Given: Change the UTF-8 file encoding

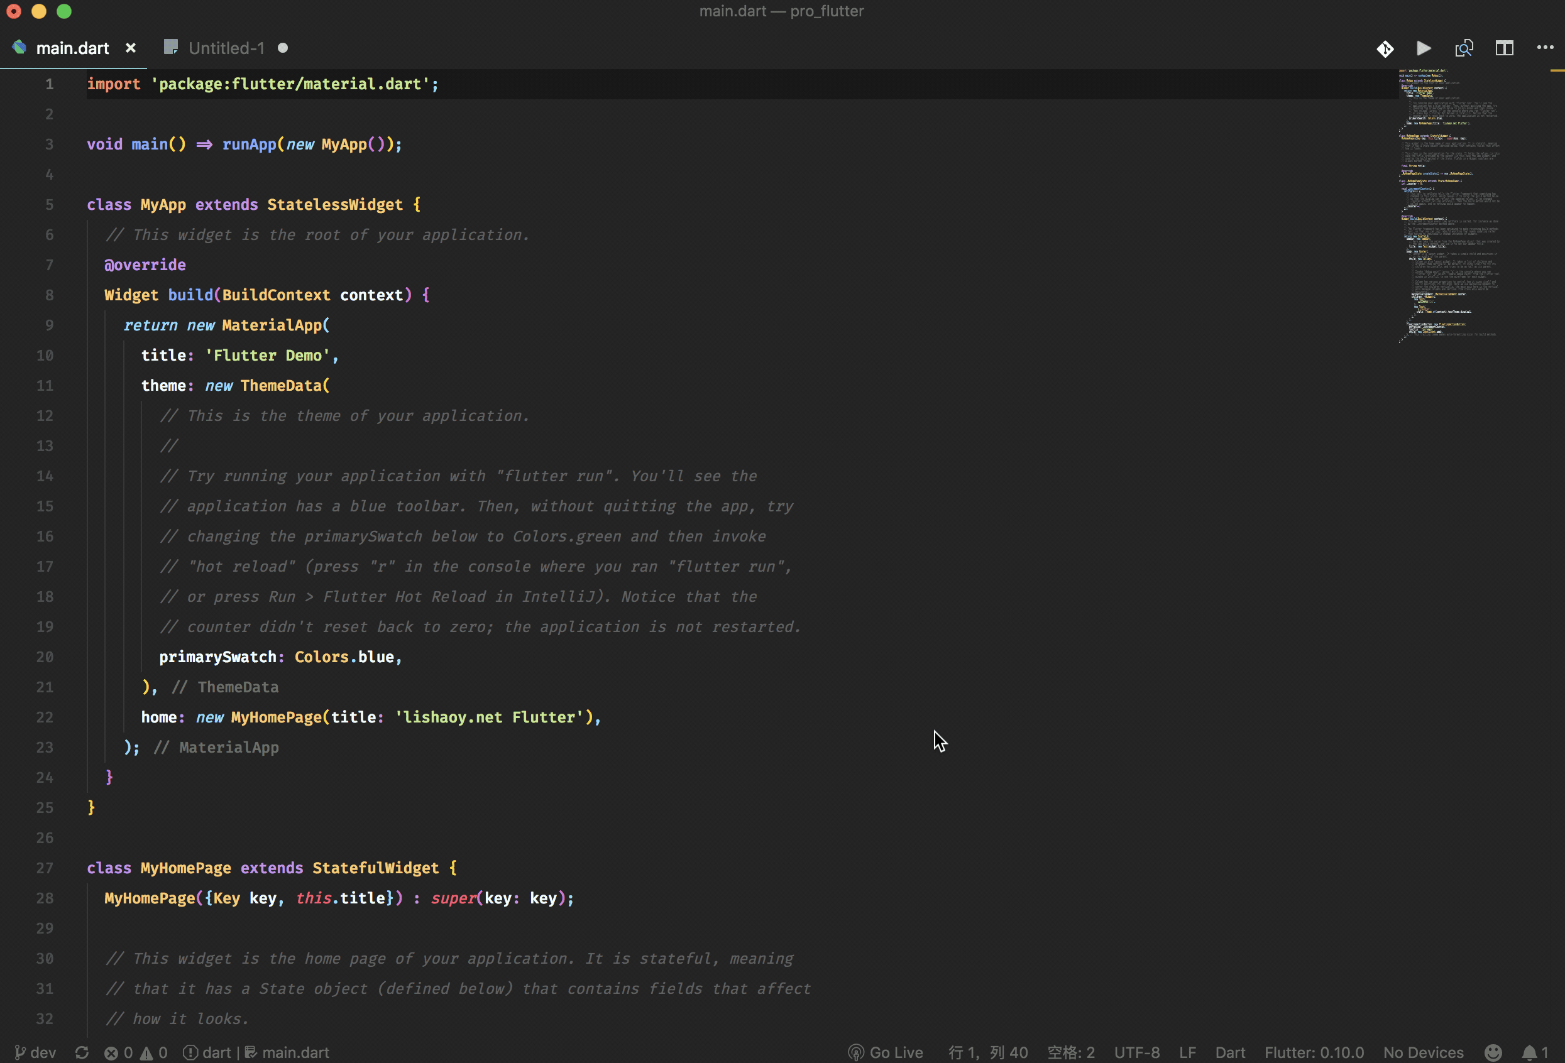Looking at the screenshot, I should (x=1137, y=1052).
